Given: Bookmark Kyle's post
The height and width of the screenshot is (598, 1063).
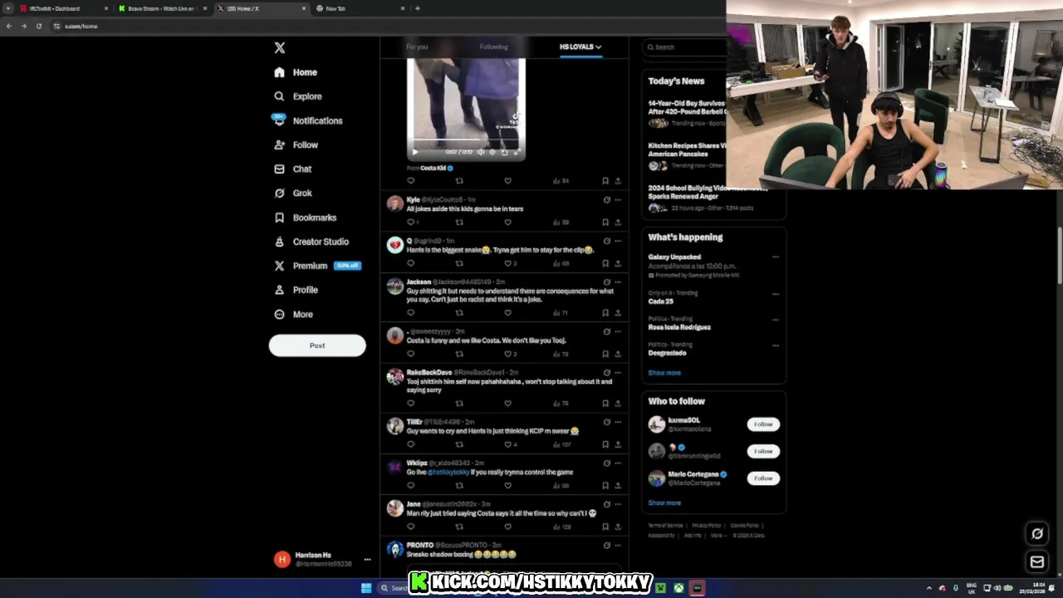Looking at the screenshot, I should pyautogui.click(x=605, y=223).
